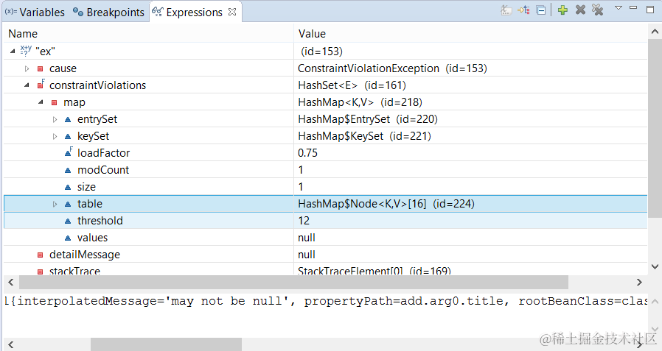Add a new expression with green plus
Viewport: 662px width, 351px height.
pyautogui.click(x=562, y=10)
